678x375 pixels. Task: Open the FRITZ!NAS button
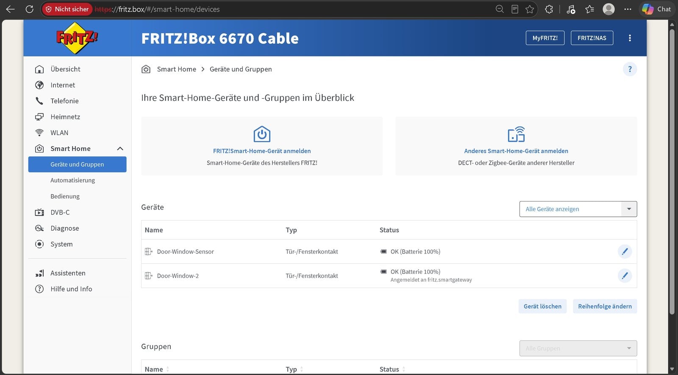(x=592, y=38)
